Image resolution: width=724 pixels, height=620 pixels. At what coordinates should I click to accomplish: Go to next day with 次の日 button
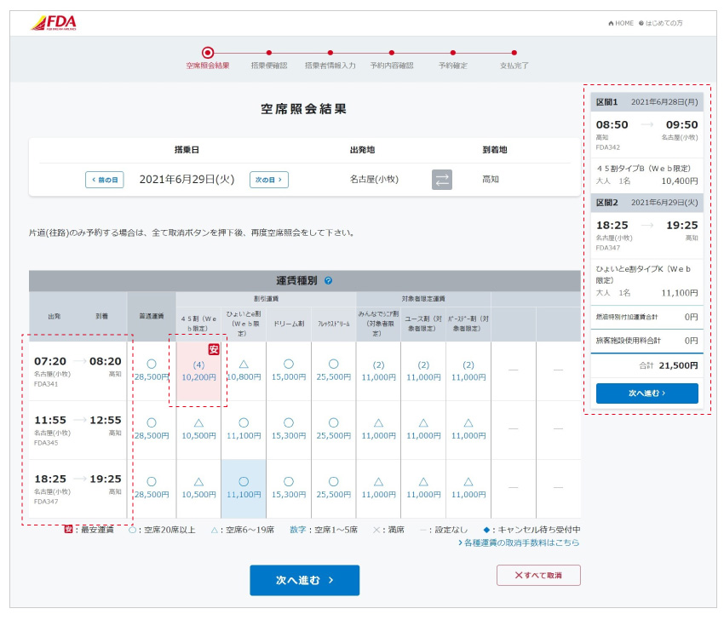tap(268, 180)
